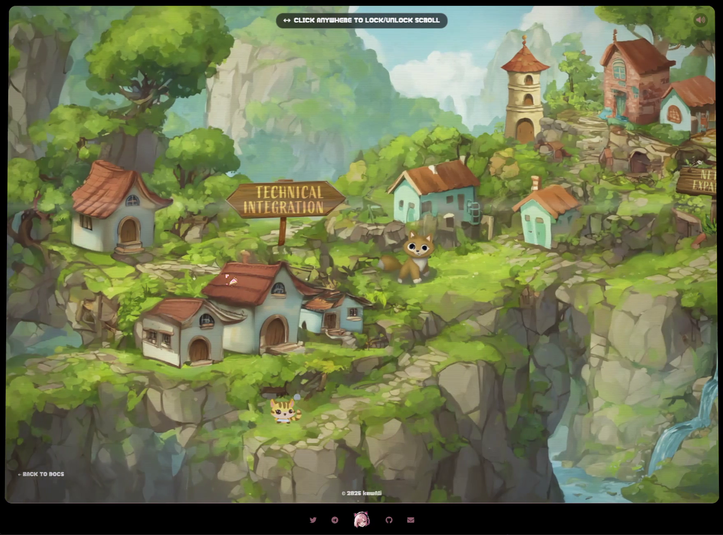Click the lock/unlock scroll banner
The image size is (723, 535).
tap(361, 21)
